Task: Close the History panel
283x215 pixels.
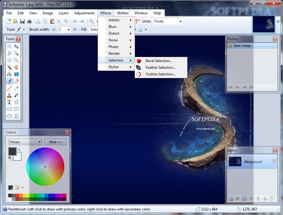Action: coord(275,39)
